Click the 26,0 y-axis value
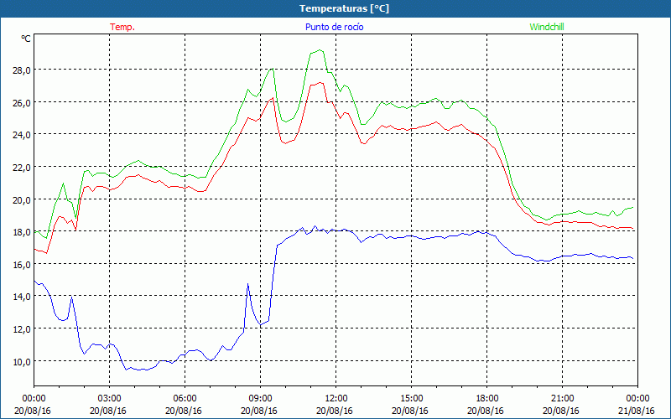This screenshot has width=671, height=419. pos(22,102)
